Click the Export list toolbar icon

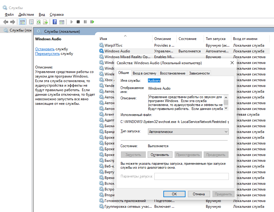45,22
